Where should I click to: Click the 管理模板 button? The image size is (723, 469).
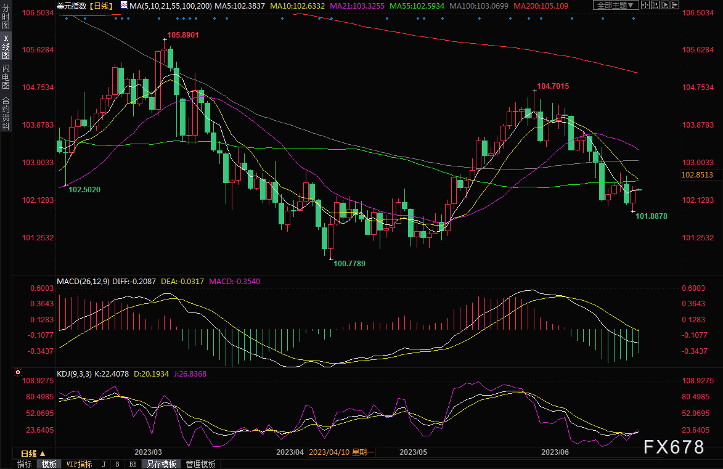tap(200, 464)
